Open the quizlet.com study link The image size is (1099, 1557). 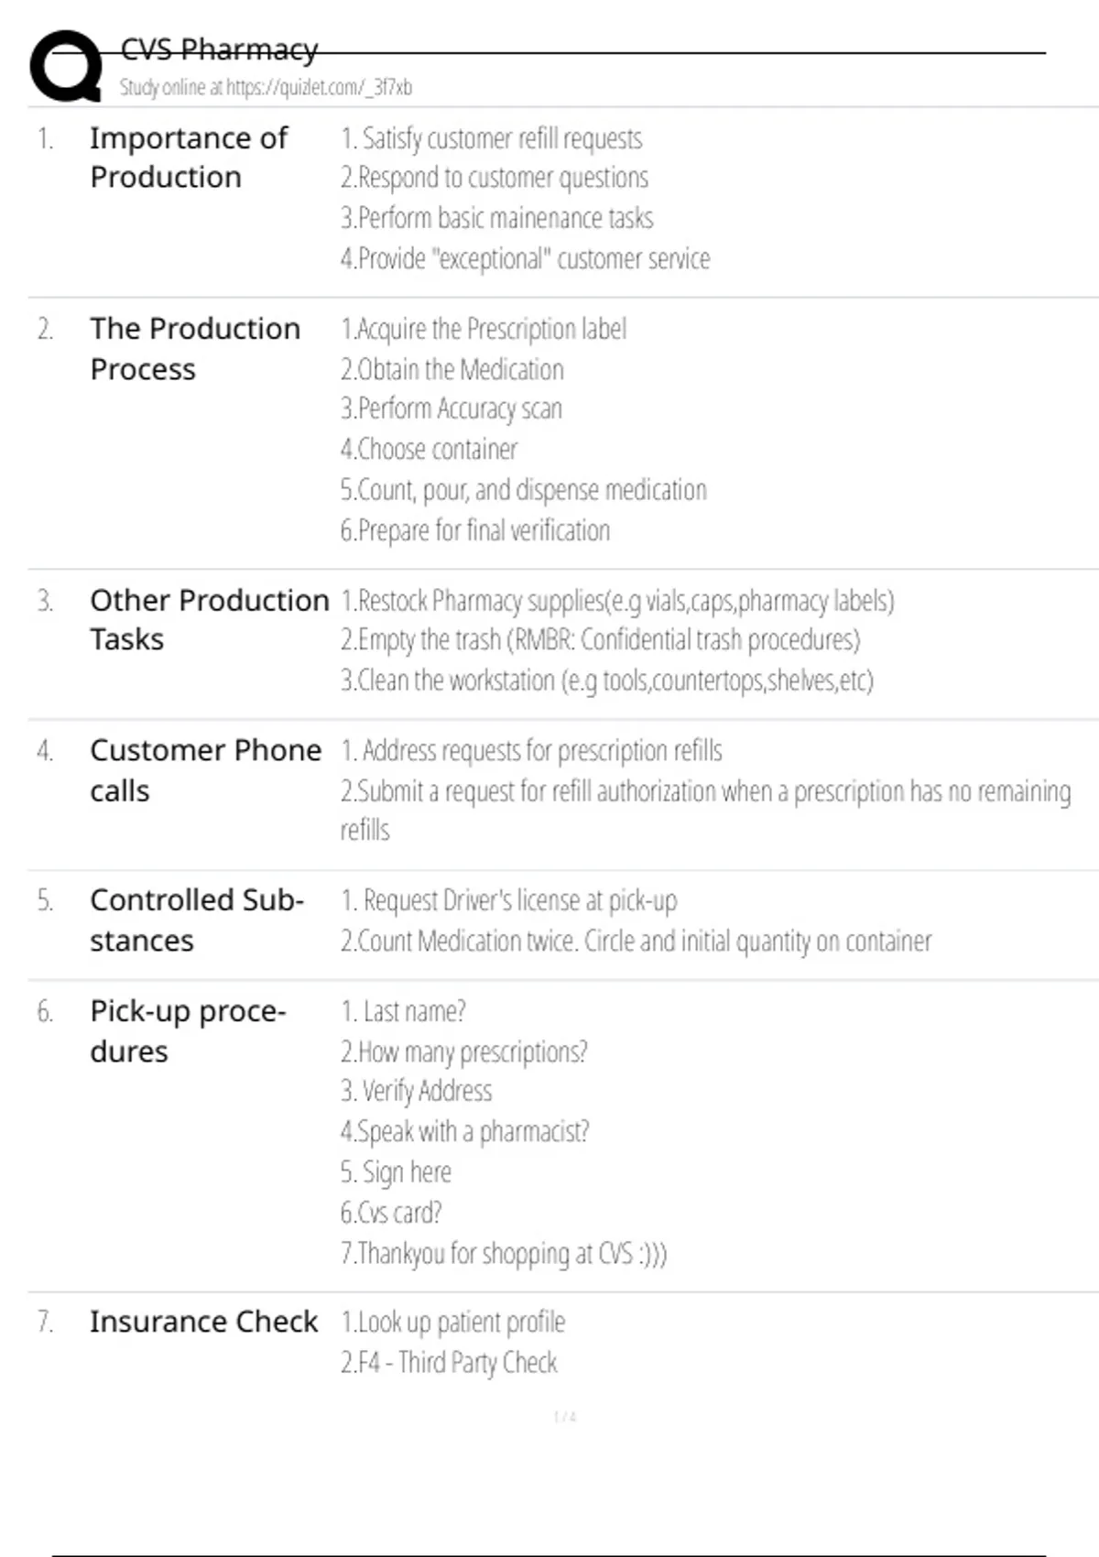266,88
